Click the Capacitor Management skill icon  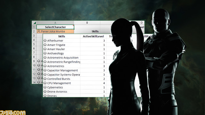coord(45,70)
